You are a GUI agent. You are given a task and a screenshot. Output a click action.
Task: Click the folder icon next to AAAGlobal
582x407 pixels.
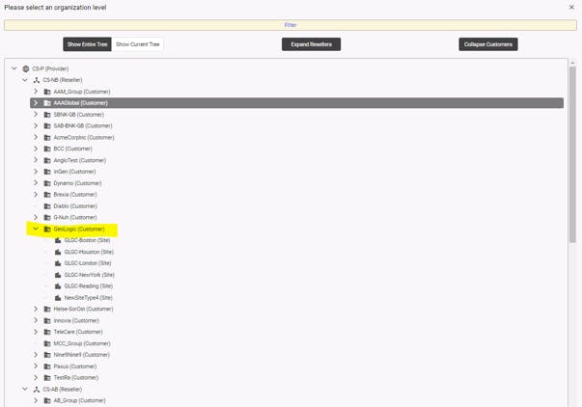[46, 103]
